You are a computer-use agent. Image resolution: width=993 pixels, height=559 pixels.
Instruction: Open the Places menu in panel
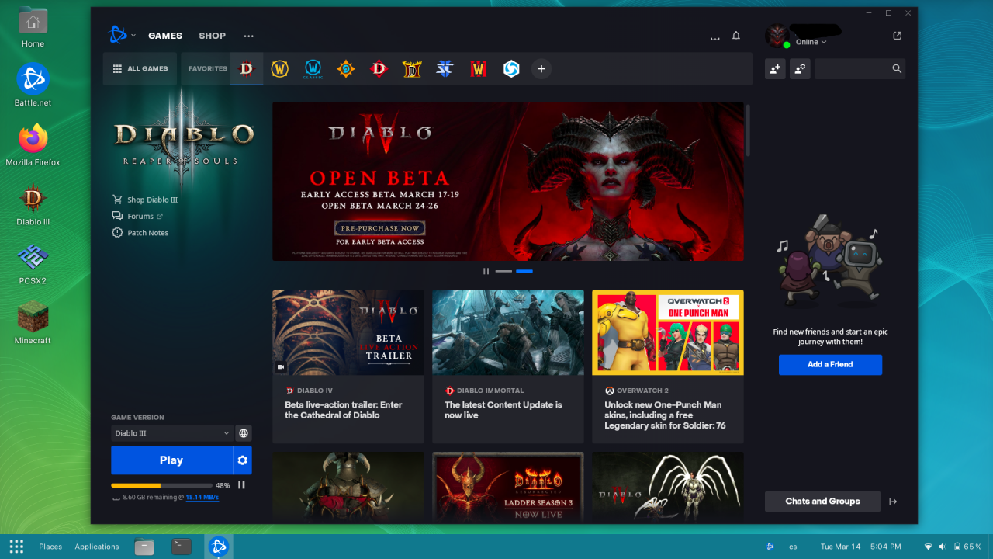[50, 547]
